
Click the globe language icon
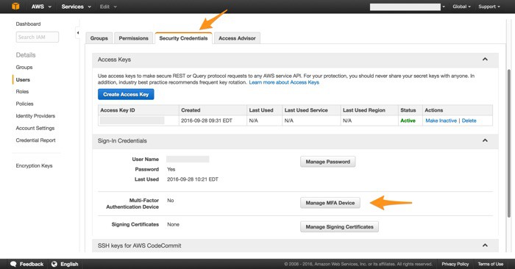[x=54, y=264]
